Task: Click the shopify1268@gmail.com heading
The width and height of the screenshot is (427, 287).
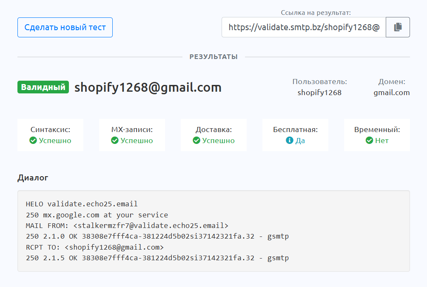Action: tap(148, 87)
